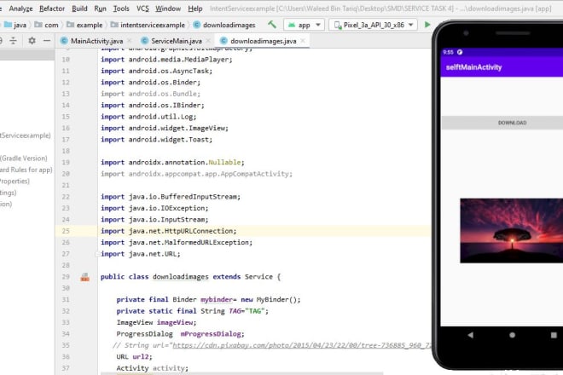
Task: Open the Run menu
Action: pos(100,9)
